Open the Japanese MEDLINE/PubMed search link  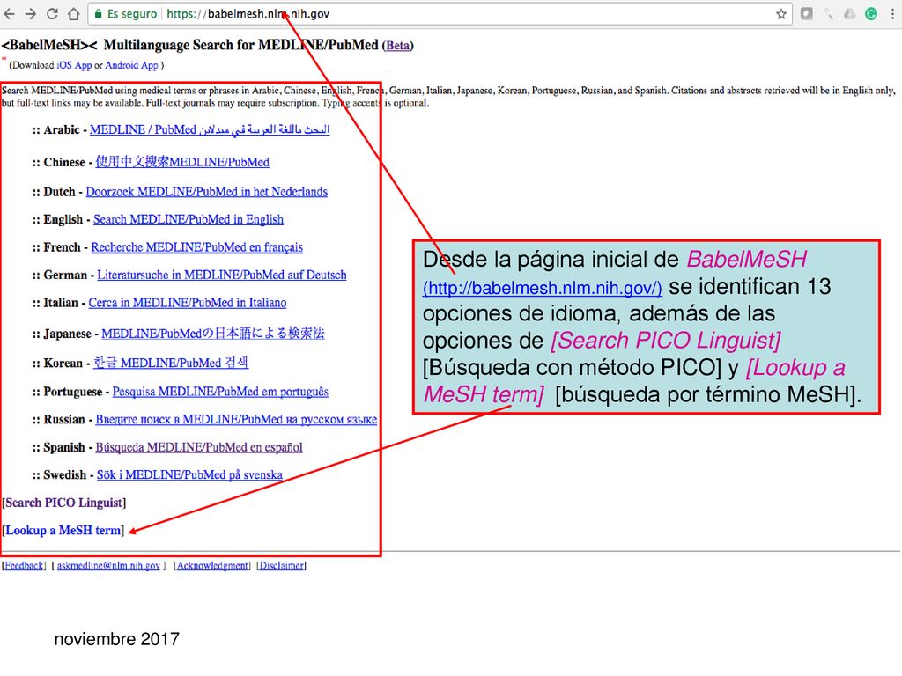tap(213, 334)
